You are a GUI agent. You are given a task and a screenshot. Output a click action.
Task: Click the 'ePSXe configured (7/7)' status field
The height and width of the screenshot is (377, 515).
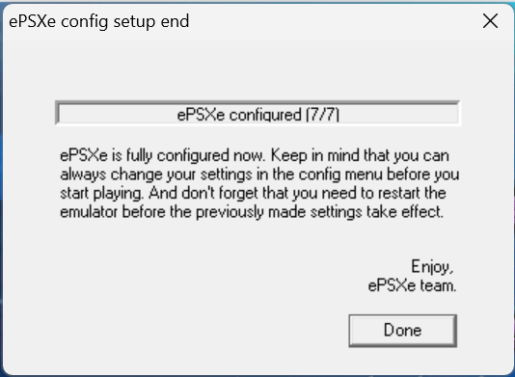[257, 114]
